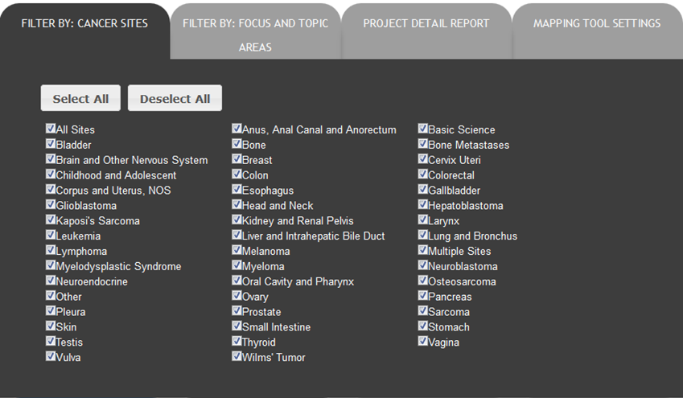Screen dimensions: 683x398
Task: Toggle the Breast checkbox
Action: [237, 159]
